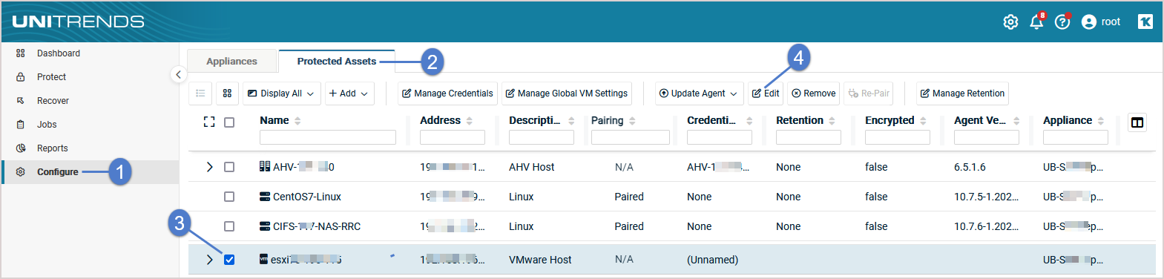Open the column chooser icon
The width and height of the screenshot is (1164, 279).
[1137, 122]
